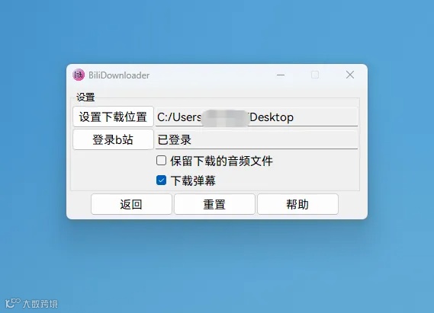The width and height of the screenshot is (434, 313).
Task: Click inside the download path text field
Action: [256, 117]
